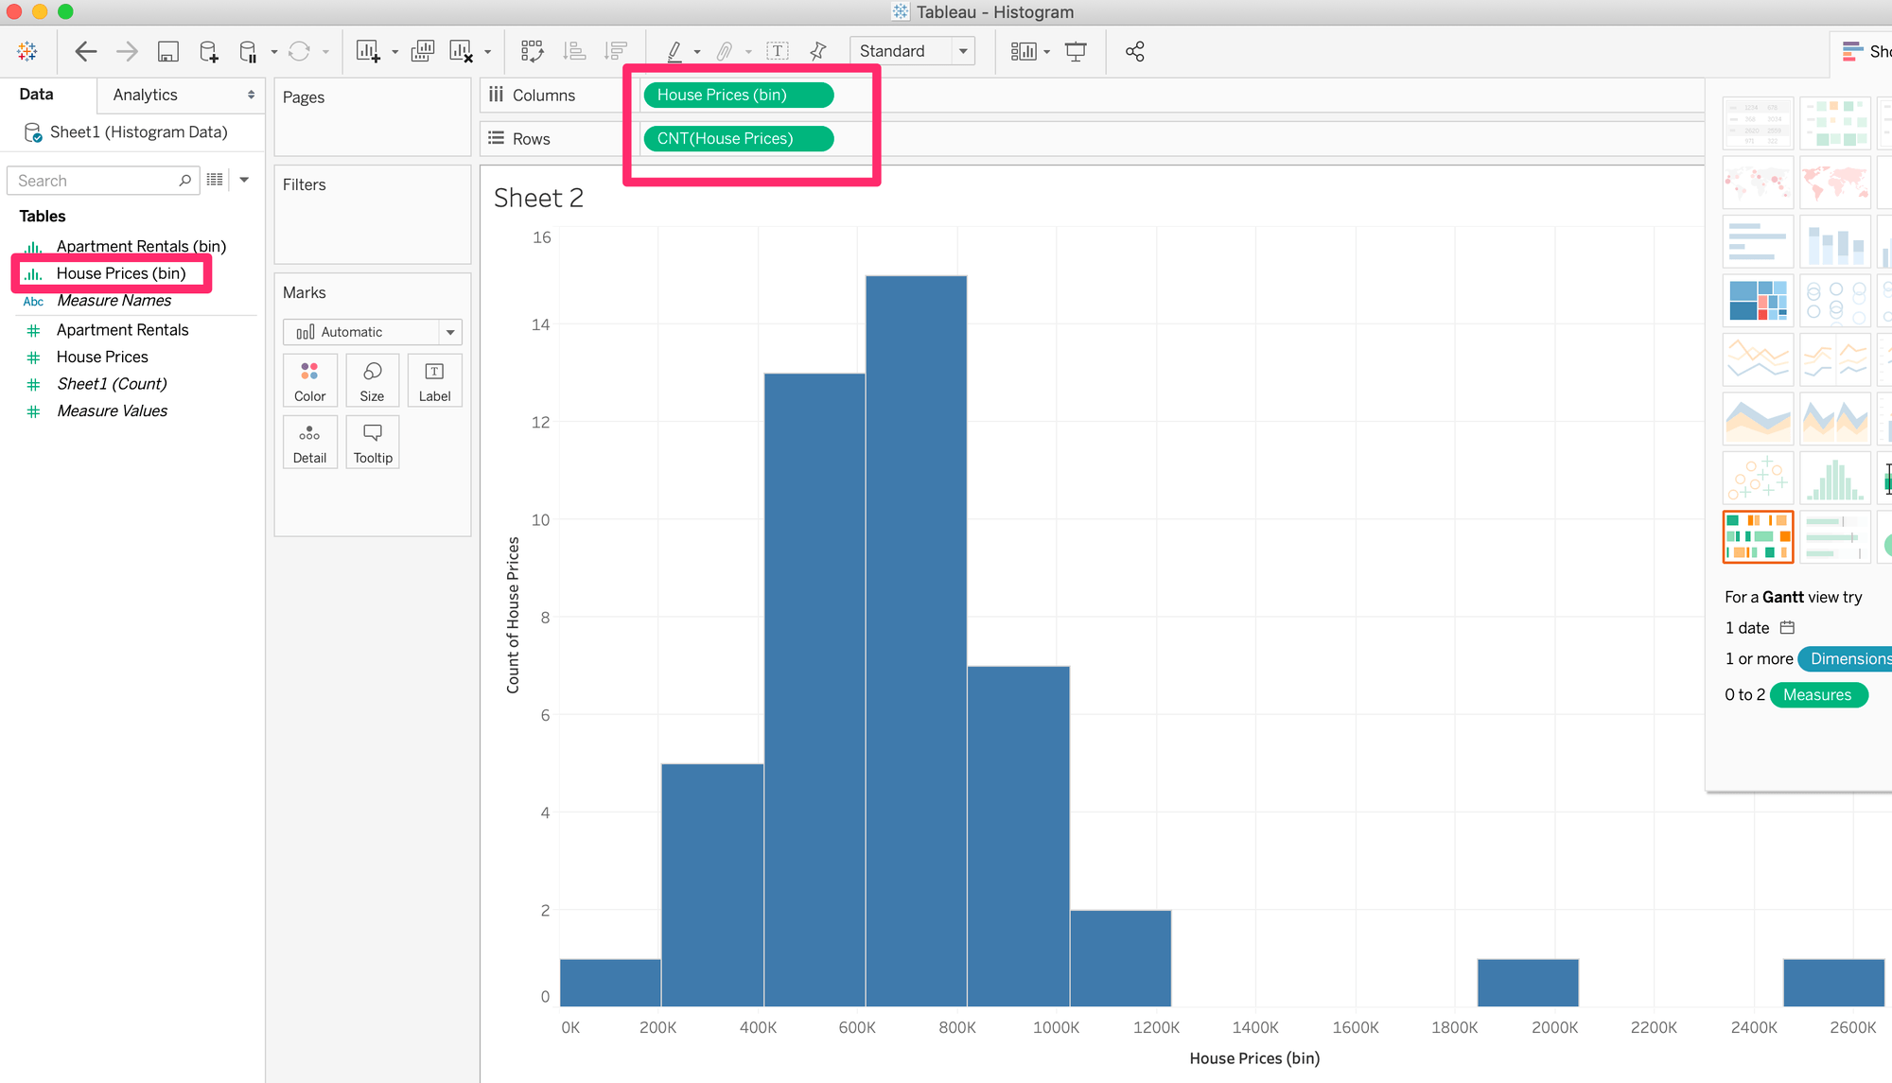Click the Size mark property slider area
This screenshot has height=1083, width=1892.
(x=373, y=380)
